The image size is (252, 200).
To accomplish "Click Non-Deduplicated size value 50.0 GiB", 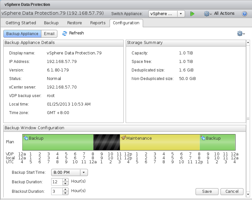I will pos(187,79).
